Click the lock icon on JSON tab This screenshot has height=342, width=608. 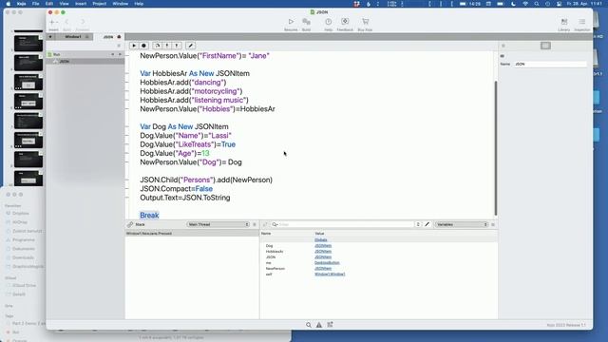tap(119, 37)
